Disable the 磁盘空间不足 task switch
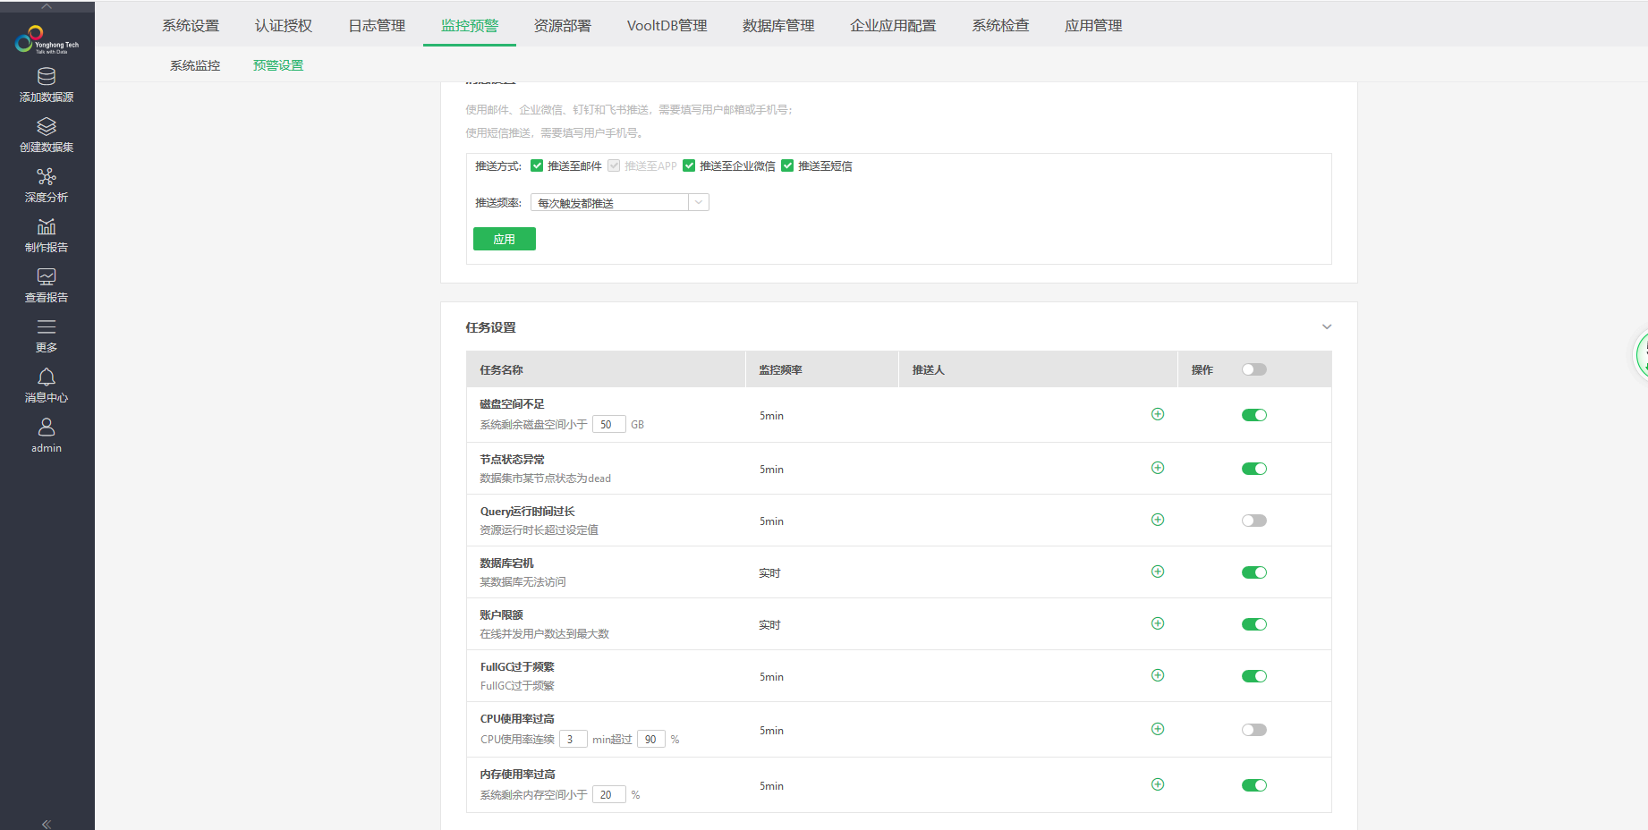Viewport: 1648px width, 830px height. tap(1254, 415)
